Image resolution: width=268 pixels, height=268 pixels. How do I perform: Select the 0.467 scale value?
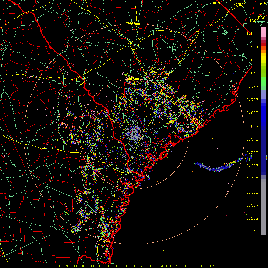(252, 166)
